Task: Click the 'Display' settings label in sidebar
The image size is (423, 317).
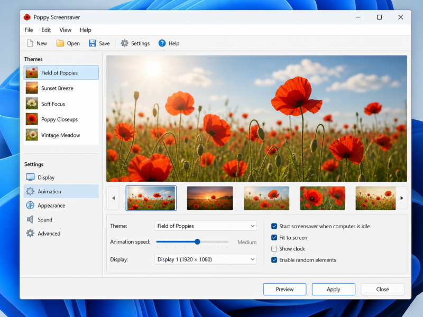Action: 46,178
